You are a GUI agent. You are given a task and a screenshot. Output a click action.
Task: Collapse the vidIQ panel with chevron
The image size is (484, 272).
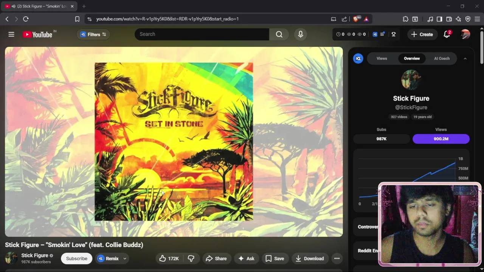tap(465, 59)
